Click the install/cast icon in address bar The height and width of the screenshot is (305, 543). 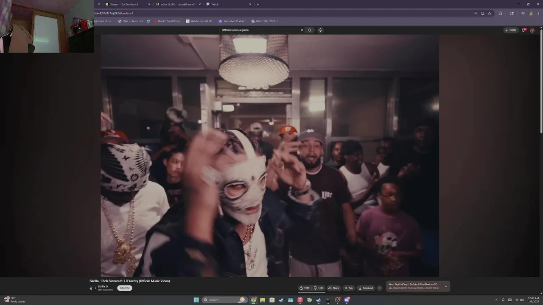[x=483, y=13]
